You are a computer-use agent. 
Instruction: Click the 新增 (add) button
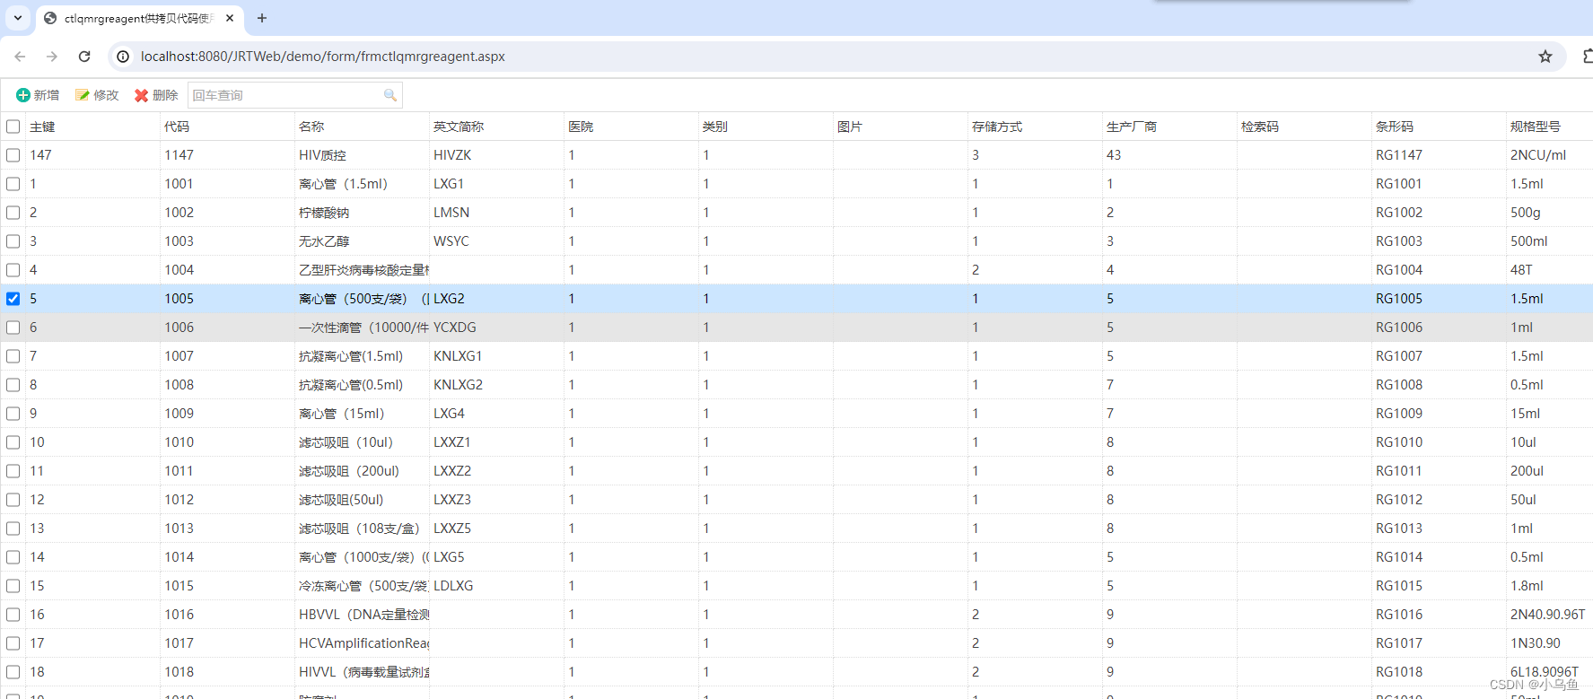(38, 95)
